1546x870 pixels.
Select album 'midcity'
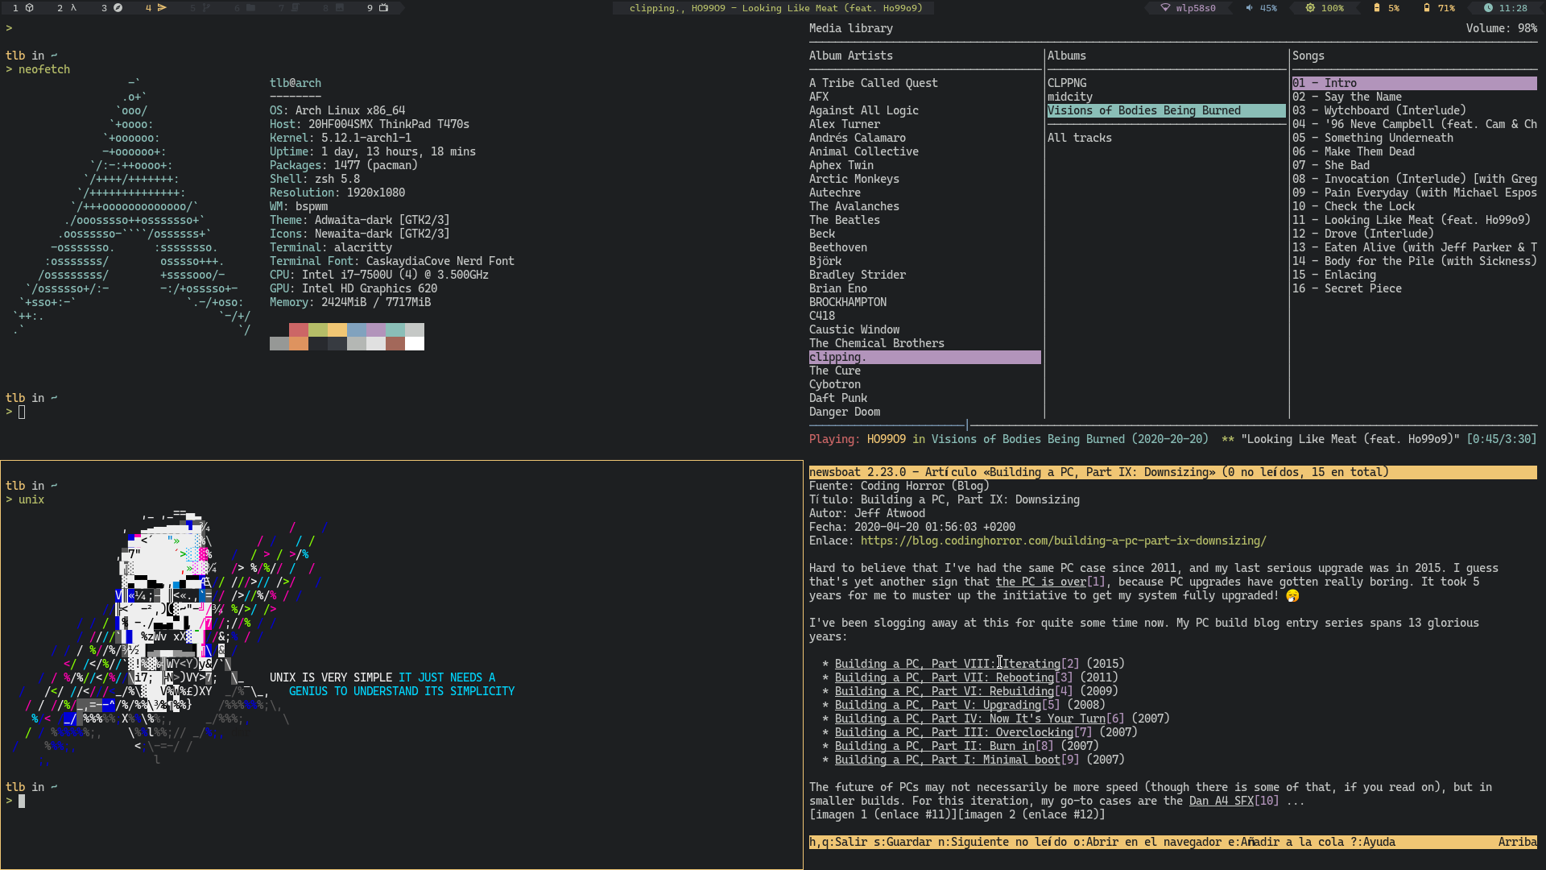1069,97
